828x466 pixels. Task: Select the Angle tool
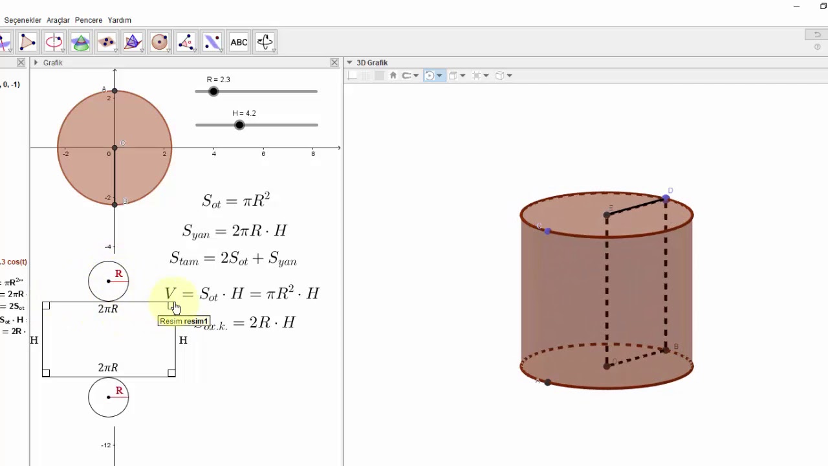coord(186,42)
